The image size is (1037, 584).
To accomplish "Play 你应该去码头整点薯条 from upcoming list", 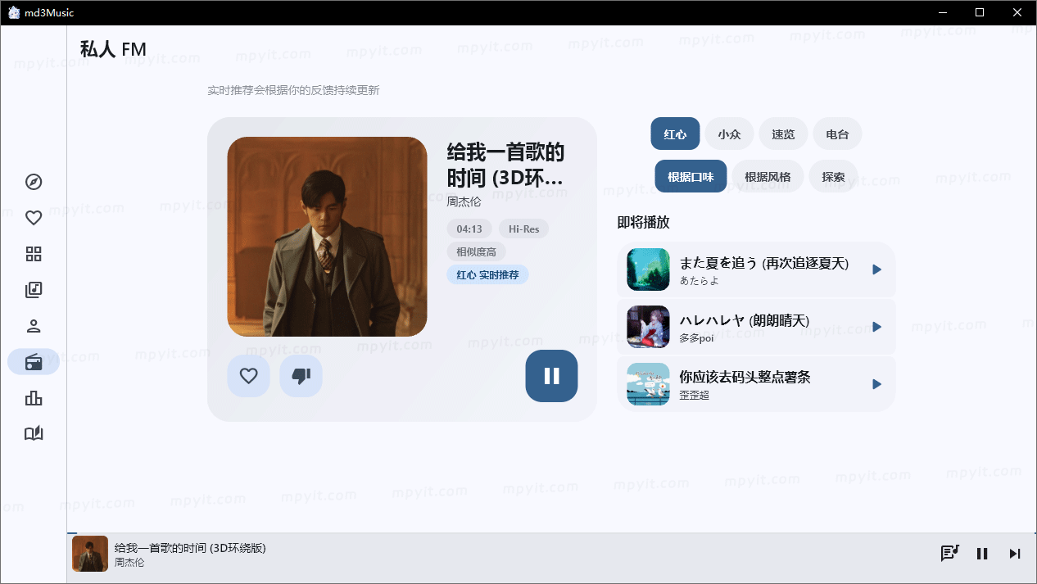I will [876, 384].
